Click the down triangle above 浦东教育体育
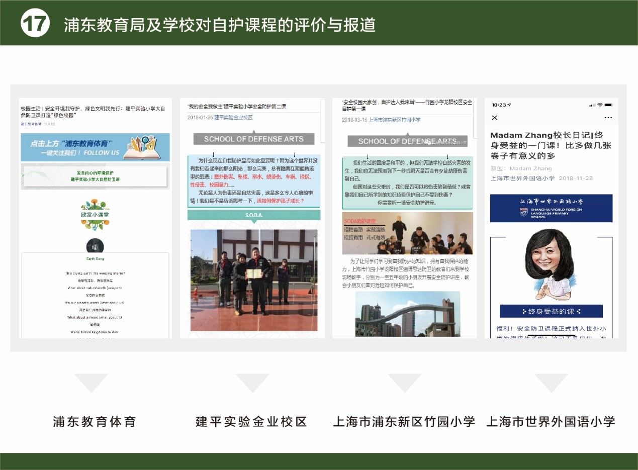638x470 pixels. tap(91, 383)
